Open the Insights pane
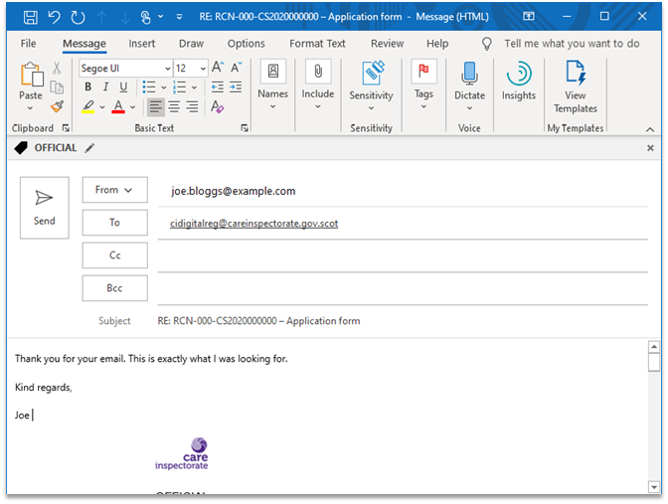This screenshot has width=668, height=504. 519,81
